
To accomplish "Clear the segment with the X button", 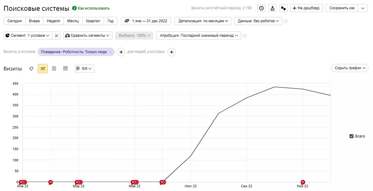I will coord(56,36).
